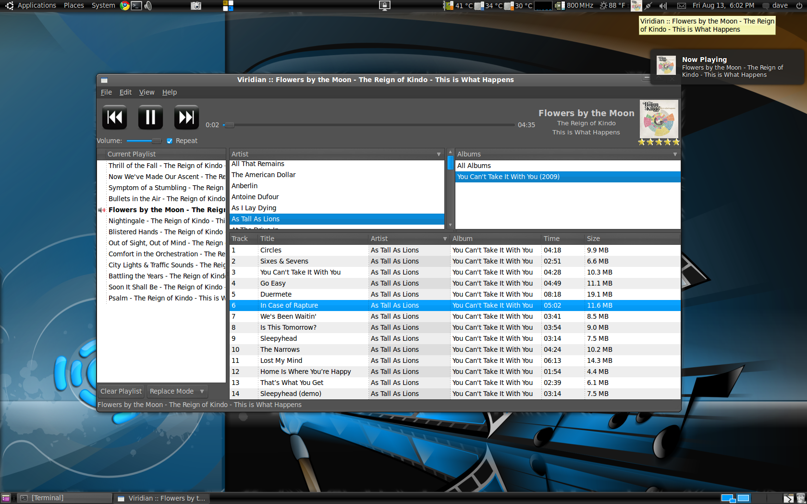Select artist All That Remains

[337, 164]
